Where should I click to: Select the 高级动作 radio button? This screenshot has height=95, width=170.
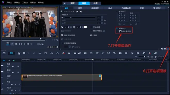click(x=117, y=28)
